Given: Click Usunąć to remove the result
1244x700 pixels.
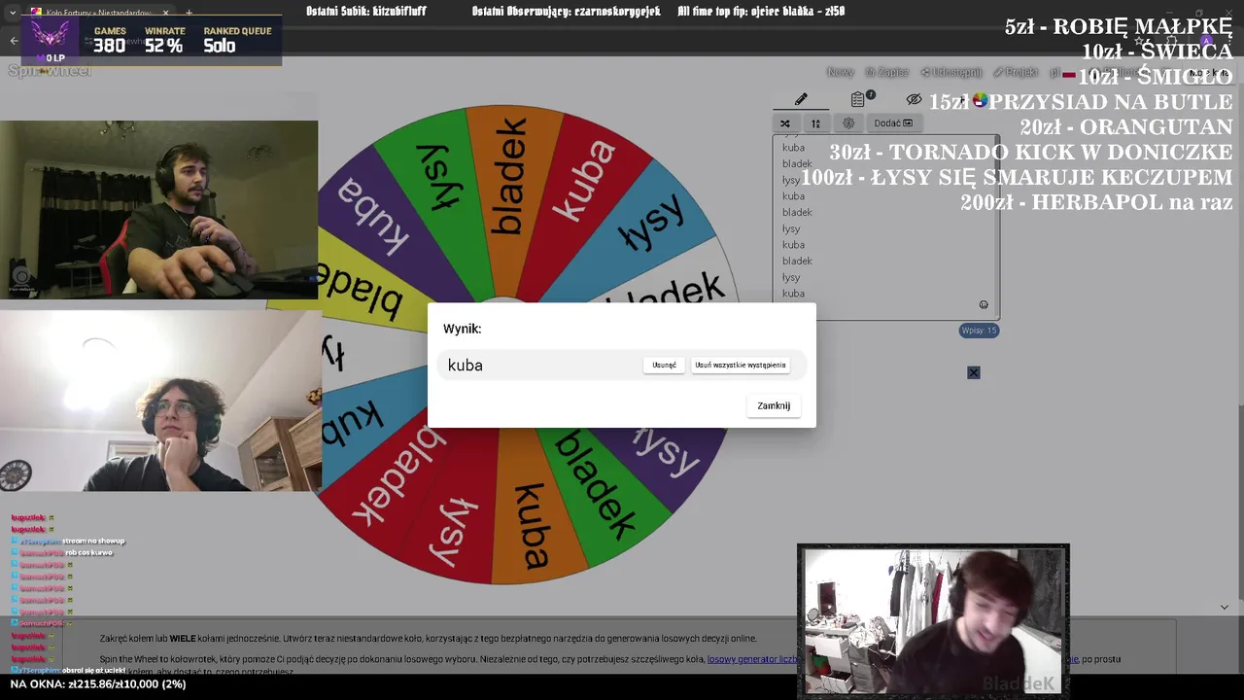Looking at the screenshot, I should coord(664,365).
